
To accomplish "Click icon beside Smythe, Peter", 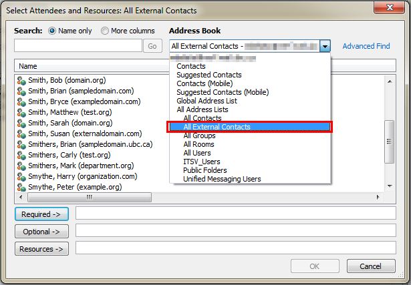I will click(21, 187).
